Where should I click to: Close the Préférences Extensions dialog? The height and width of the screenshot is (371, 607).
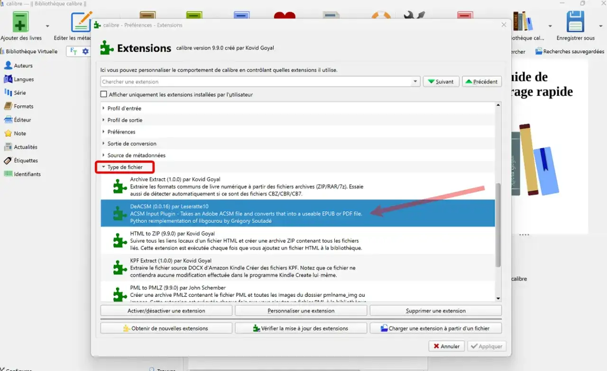tap(504, 25)
